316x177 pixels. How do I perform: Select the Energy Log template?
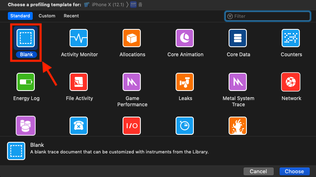pyautogui.click(x=26, y=82)
